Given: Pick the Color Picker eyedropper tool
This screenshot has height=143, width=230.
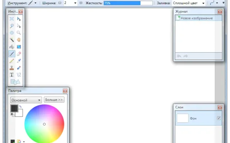Looking at the screenshot, I should coord(19,61).
